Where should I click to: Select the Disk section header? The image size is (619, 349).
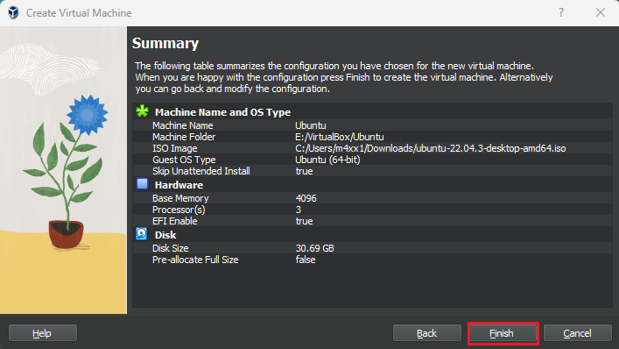coord(165,235)
